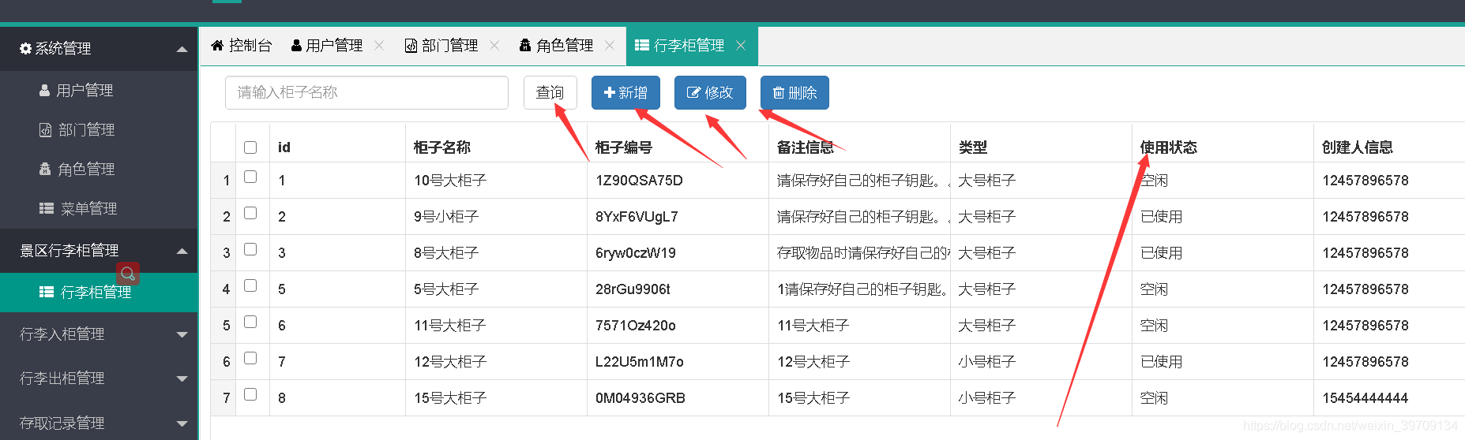Check the row for 11号大柜子

click(250, 322)
